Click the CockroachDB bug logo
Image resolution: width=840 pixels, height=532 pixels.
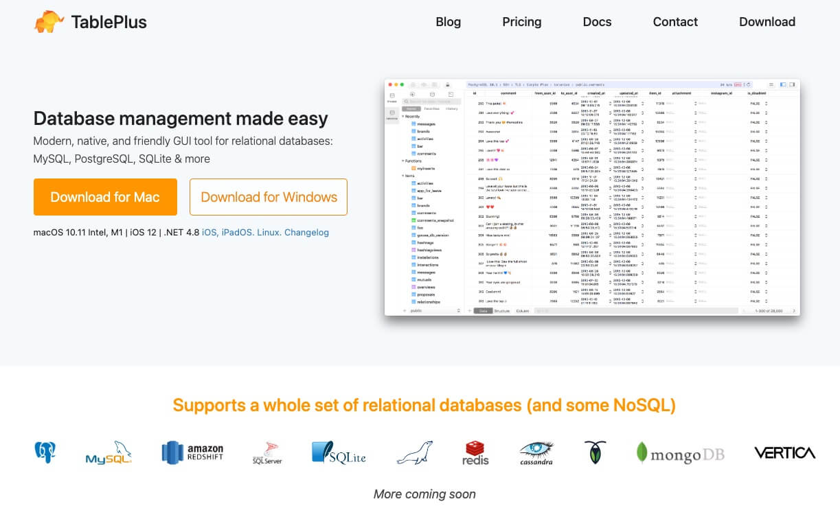595,452
